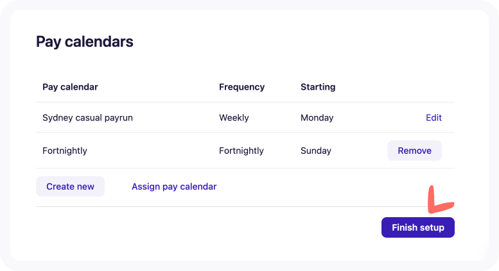
Task: Open the Assign pay calendar link
Action: click(x=174, y=187)
